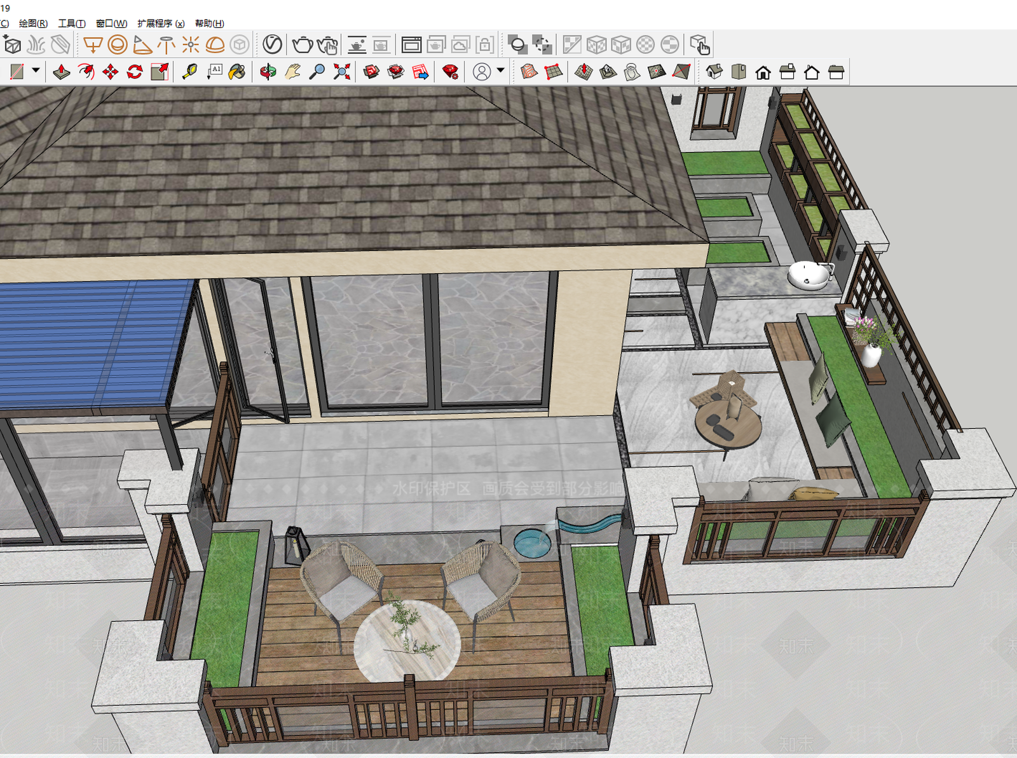
Task: Open the 扩展程序(x) menu
Action: [x=161, y=24]
